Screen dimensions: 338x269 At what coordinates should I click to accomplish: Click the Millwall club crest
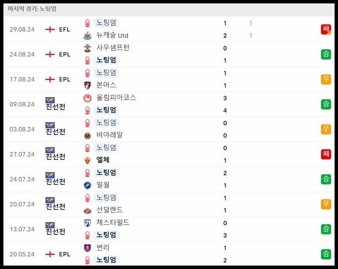87,185
